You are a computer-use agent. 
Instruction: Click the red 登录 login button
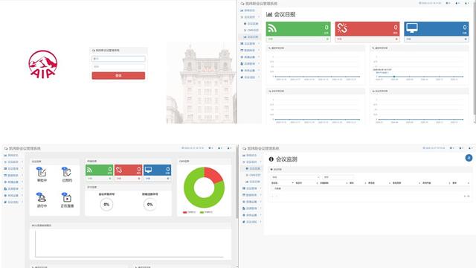[x=118, y=76]
